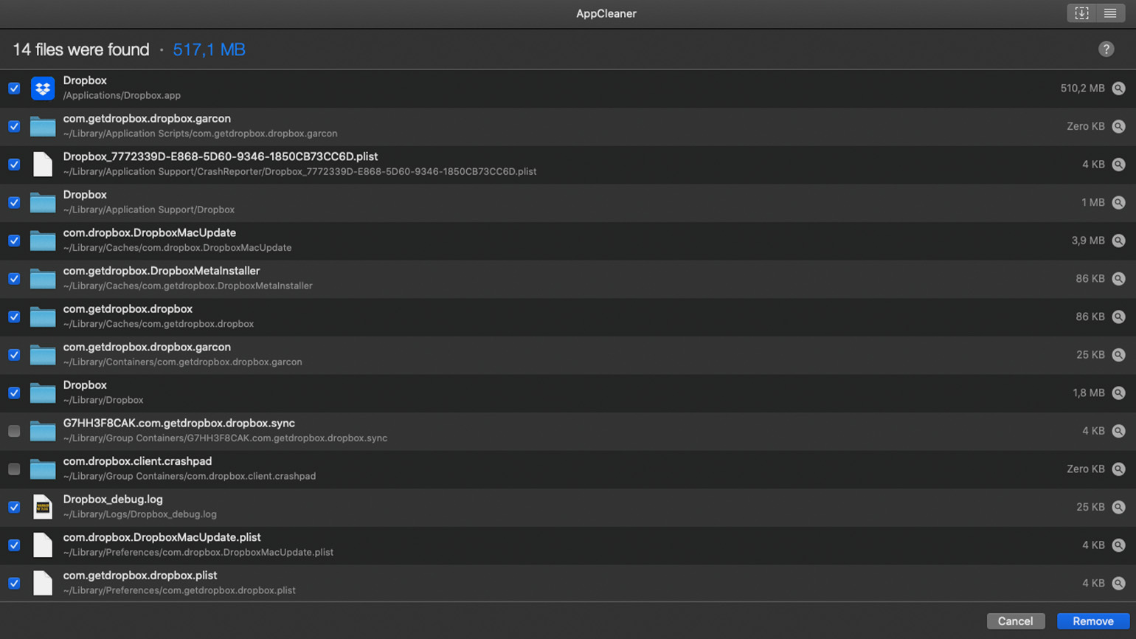Click the Dropbox_debug.log file icon

click(x=43, y=507)
